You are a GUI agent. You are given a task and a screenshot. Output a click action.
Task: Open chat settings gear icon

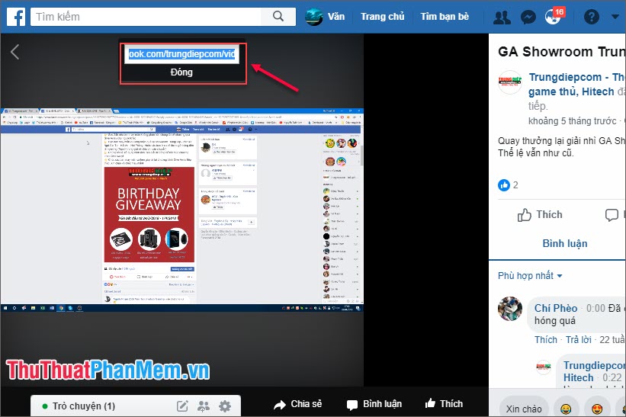pos(225,406)
